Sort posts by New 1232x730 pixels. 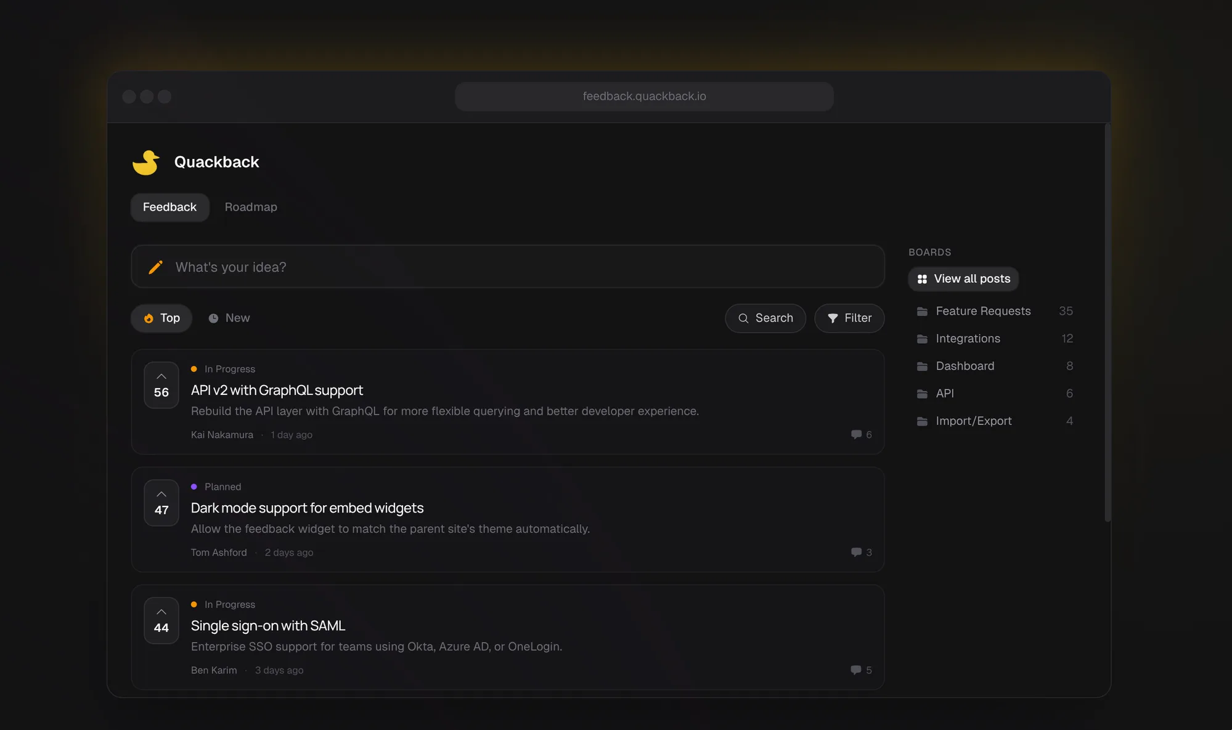tap(229, 318)
